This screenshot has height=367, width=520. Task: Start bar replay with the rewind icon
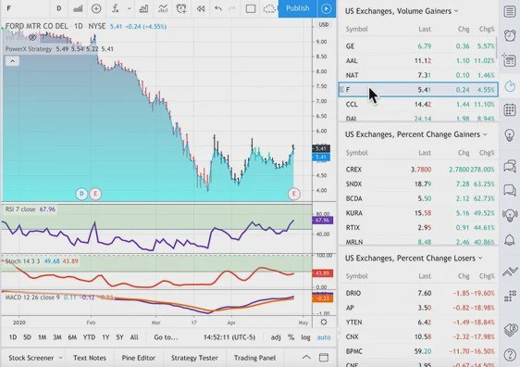tap(201, 8)
